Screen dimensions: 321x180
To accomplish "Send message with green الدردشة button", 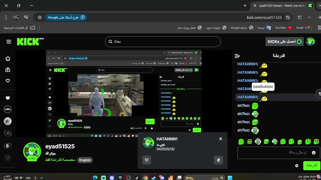I will point(312,165).
